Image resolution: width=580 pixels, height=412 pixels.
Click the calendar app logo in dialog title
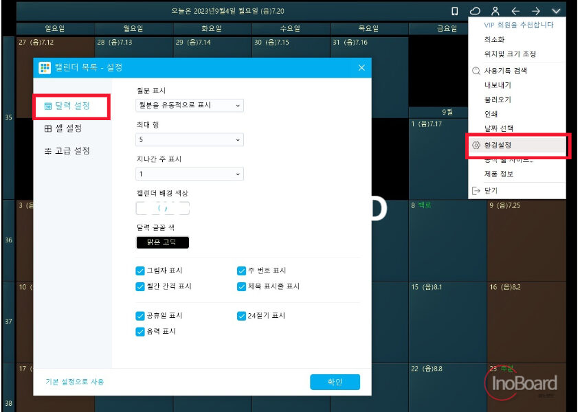tap(45, 67)
